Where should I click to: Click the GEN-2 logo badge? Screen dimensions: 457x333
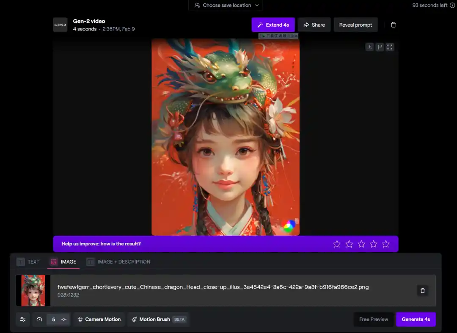[60, 25]
